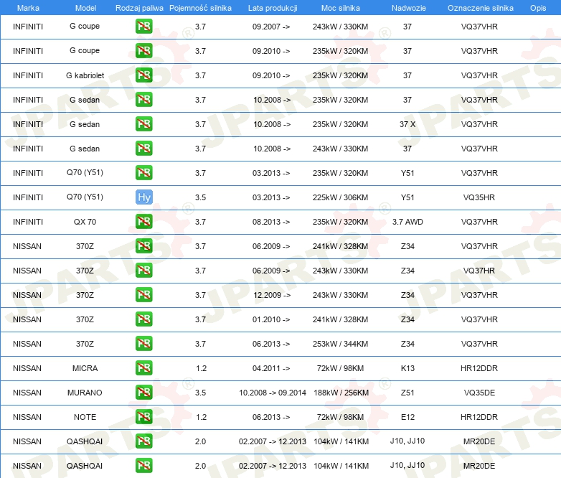Click the 37 X body cell
Screen dimensions: 561x478
(407, 124)
